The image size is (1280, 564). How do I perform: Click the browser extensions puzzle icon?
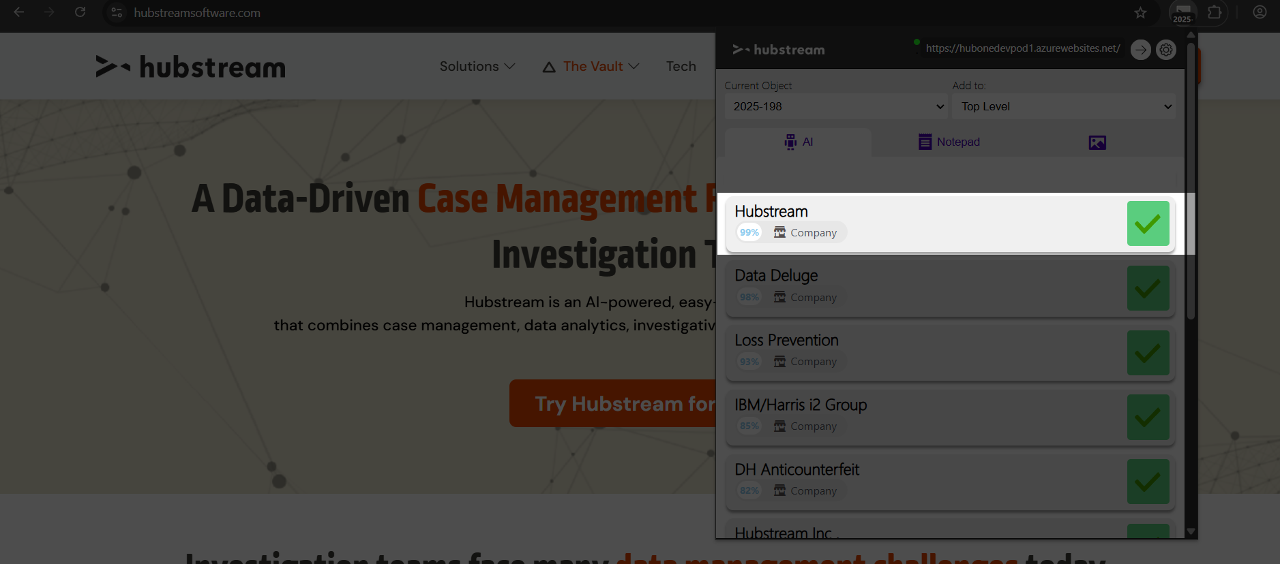point(1215,12)
